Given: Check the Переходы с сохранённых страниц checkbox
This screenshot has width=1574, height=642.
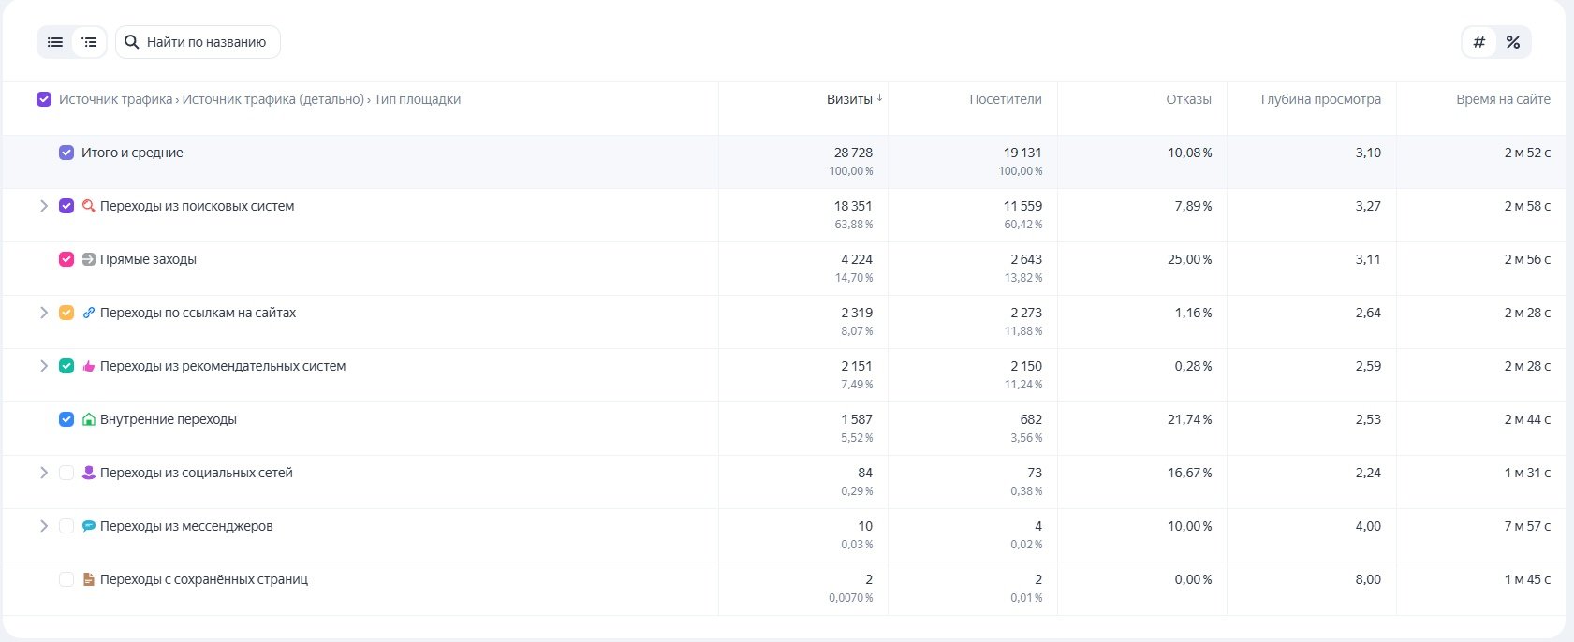Looking at the screenshot, I should point(66,579).
